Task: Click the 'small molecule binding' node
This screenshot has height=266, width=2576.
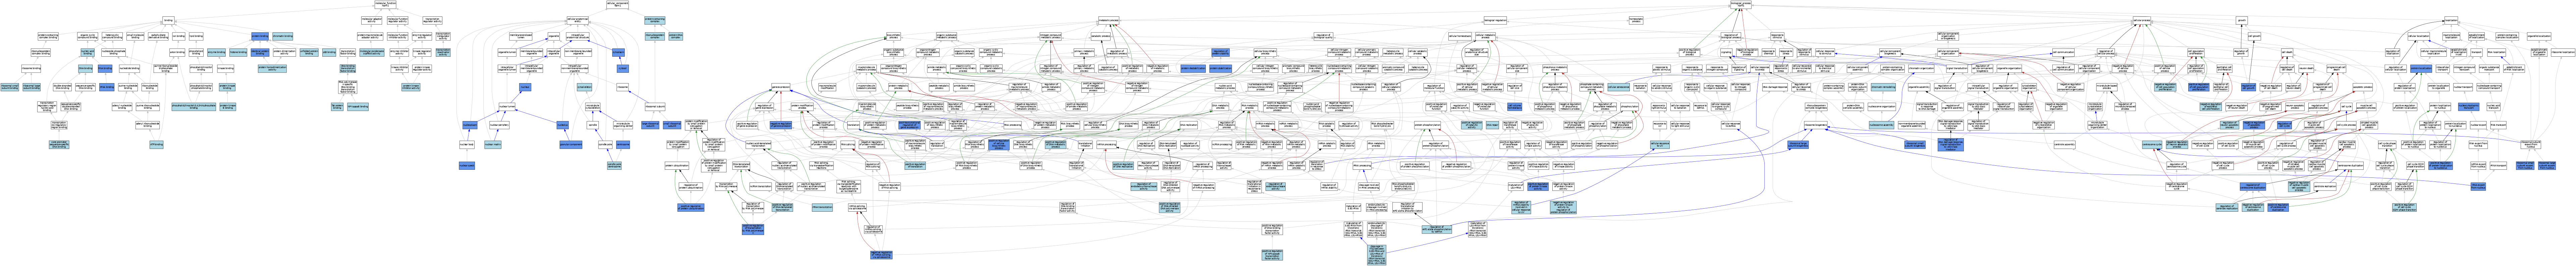Action: click(135, 36)
